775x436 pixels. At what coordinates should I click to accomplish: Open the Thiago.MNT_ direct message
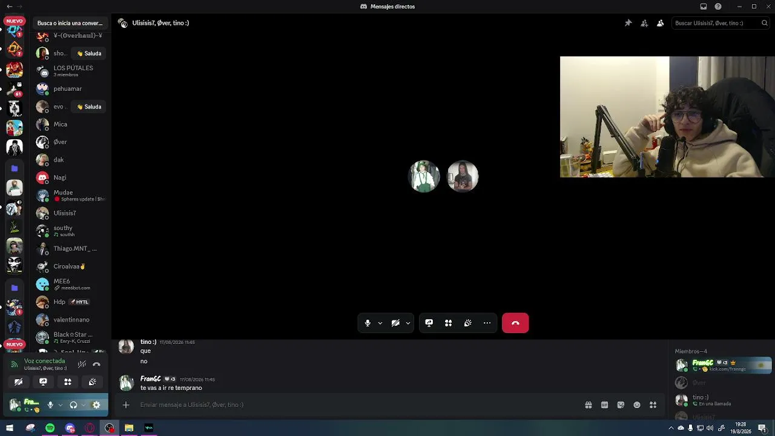71,249
